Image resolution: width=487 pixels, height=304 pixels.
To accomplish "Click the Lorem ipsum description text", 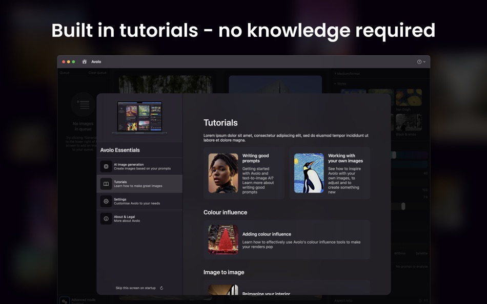I will [286, 138].
